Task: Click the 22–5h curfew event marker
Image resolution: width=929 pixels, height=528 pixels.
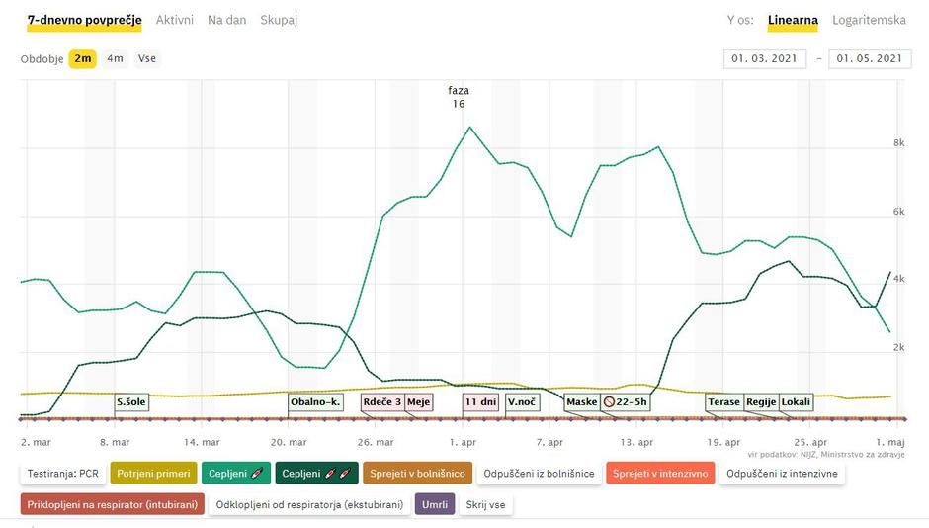Action: [627, 402]
